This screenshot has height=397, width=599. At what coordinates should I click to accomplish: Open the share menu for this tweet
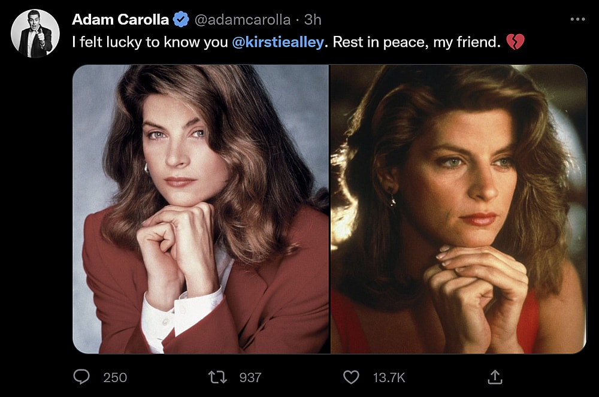[495, 377]
